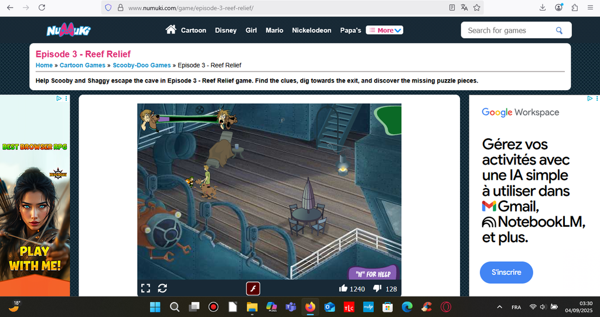
Task: Bookmark this page with star
Action: [x=476, y=8]
